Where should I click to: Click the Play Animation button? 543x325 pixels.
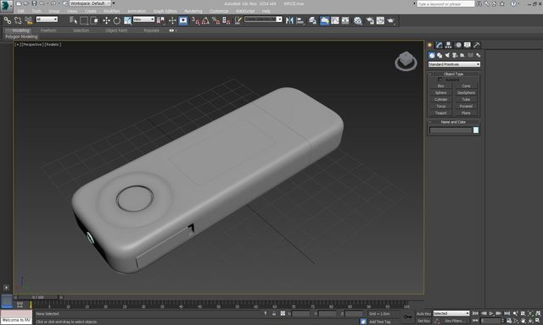pyautogui.click(x=491, y=313)
